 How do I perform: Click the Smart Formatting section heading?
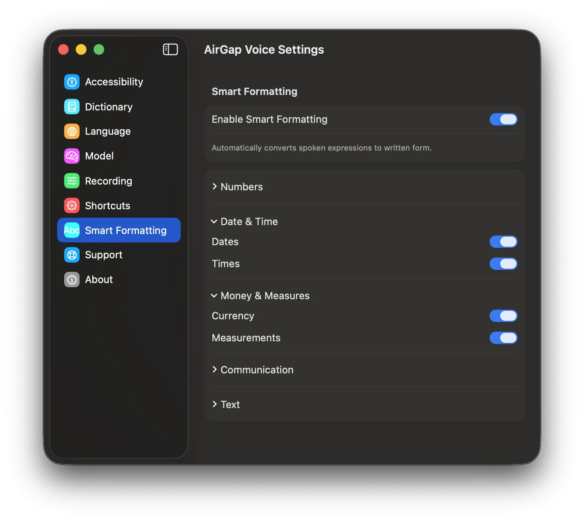point(255,92)
